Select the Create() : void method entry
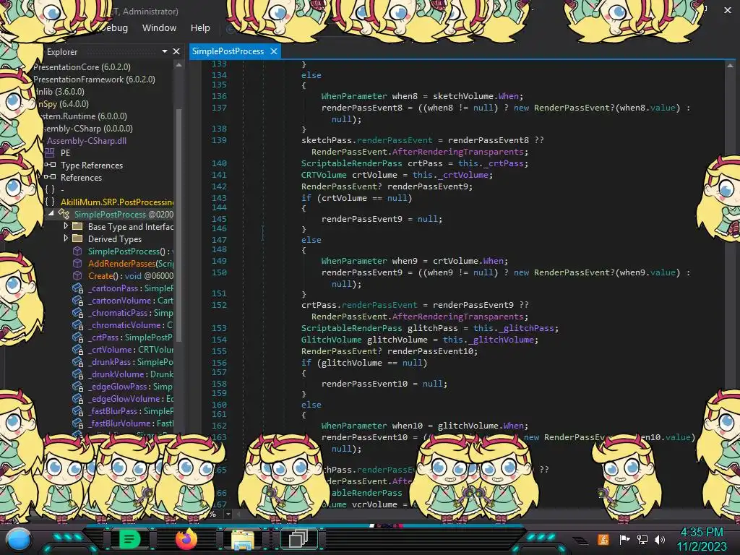The height and width of the screenshot is (555, 740). [130, 275]
